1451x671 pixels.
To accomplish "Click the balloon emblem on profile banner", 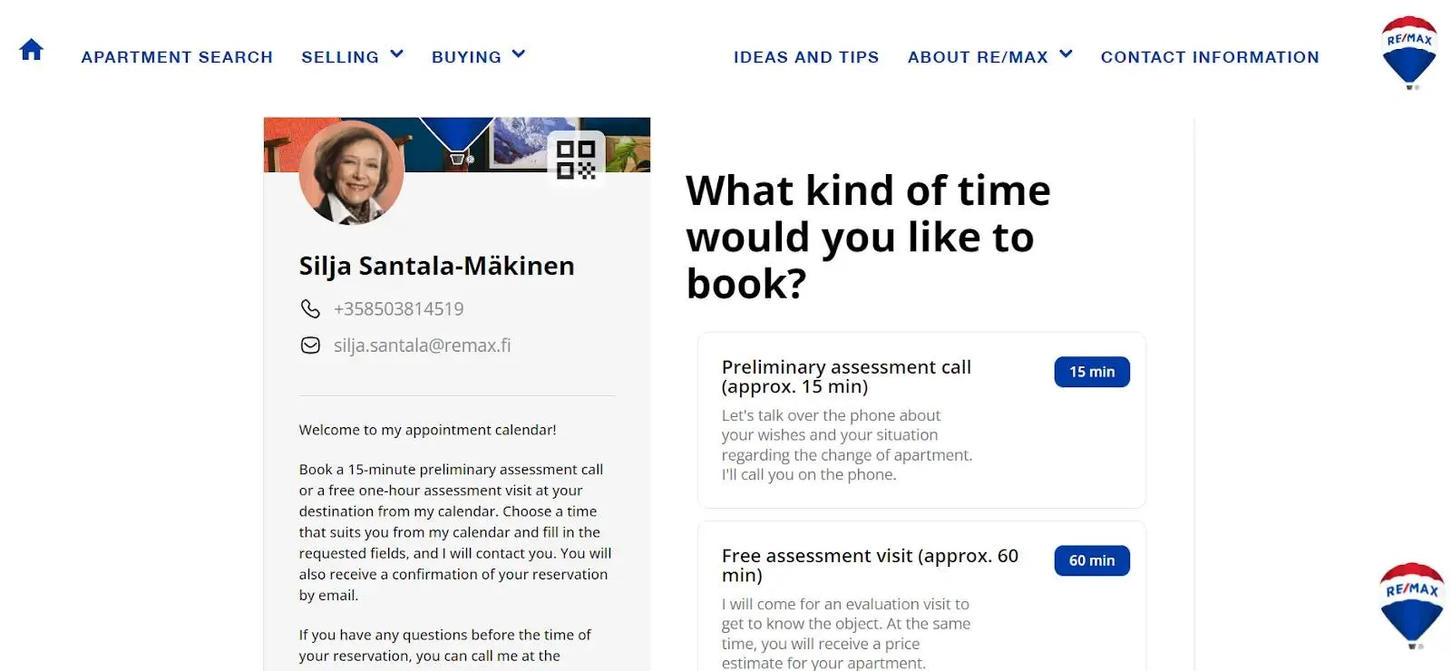I will [458, 142].
